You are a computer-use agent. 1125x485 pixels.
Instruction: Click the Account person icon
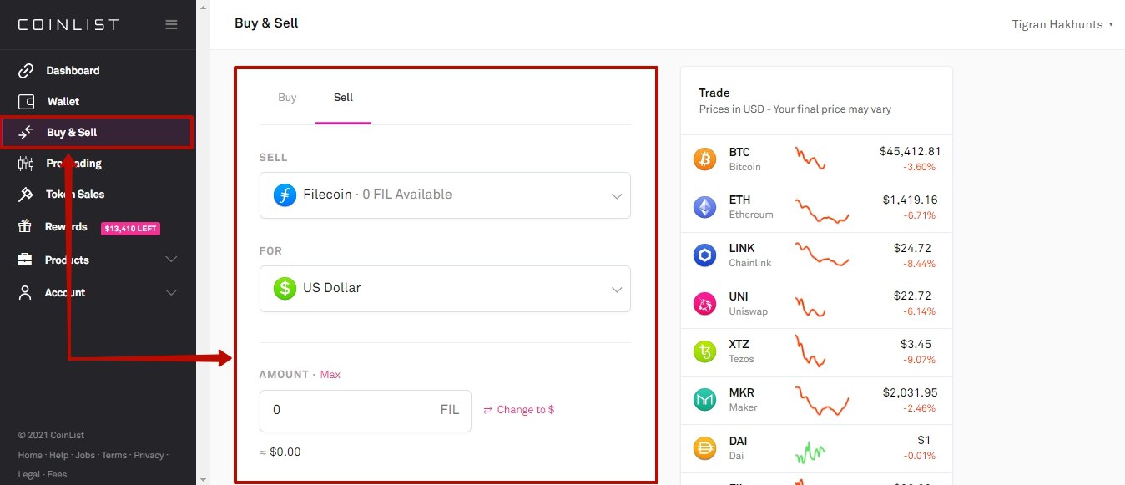click(26, 292)
